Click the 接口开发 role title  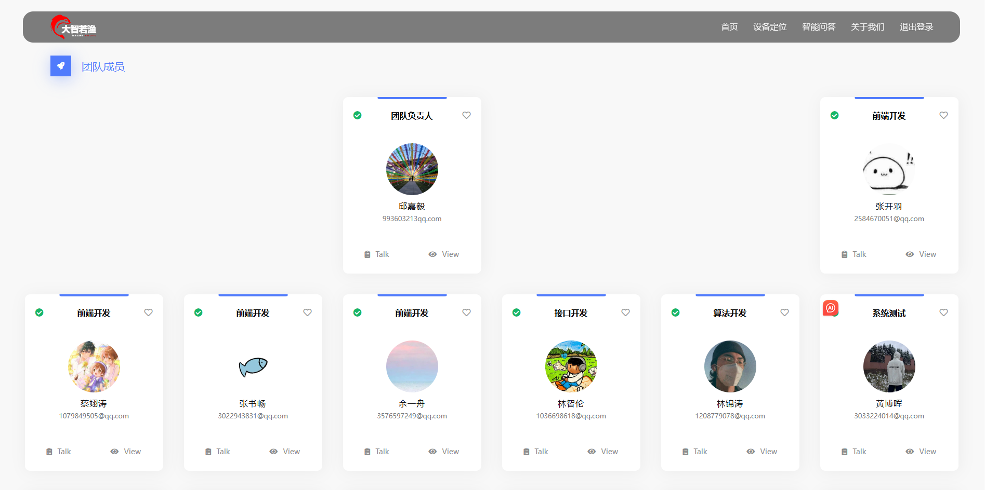point(571,313)
